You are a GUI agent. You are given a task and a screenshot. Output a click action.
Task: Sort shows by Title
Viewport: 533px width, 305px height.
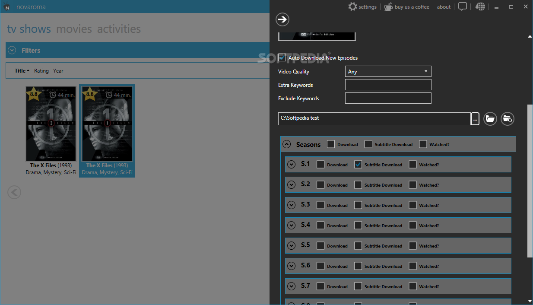tap(22, 71)
